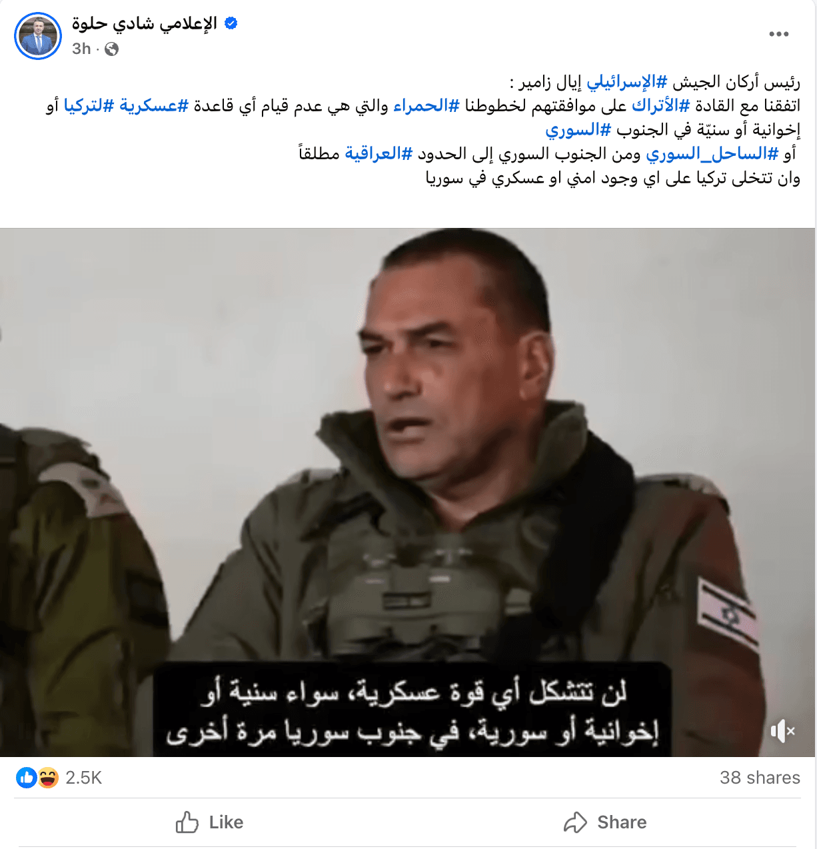Click the globe public audience icon

(x=112, y=49)
